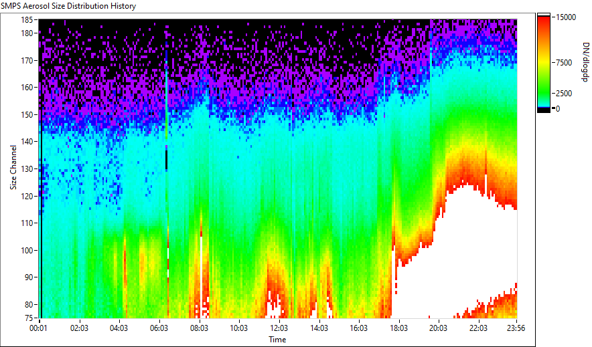Click the 02:03 time axis label

click(79, 328)
